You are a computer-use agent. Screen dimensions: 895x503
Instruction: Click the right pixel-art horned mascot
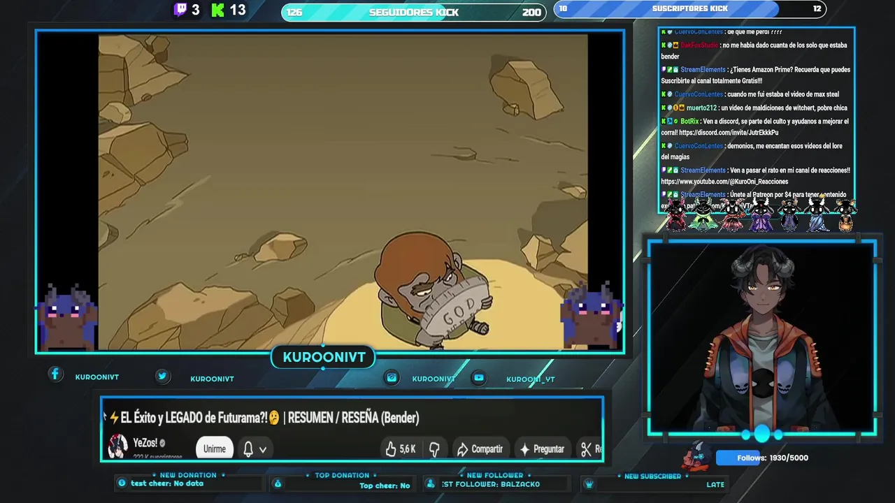click(x=591, y=316)
